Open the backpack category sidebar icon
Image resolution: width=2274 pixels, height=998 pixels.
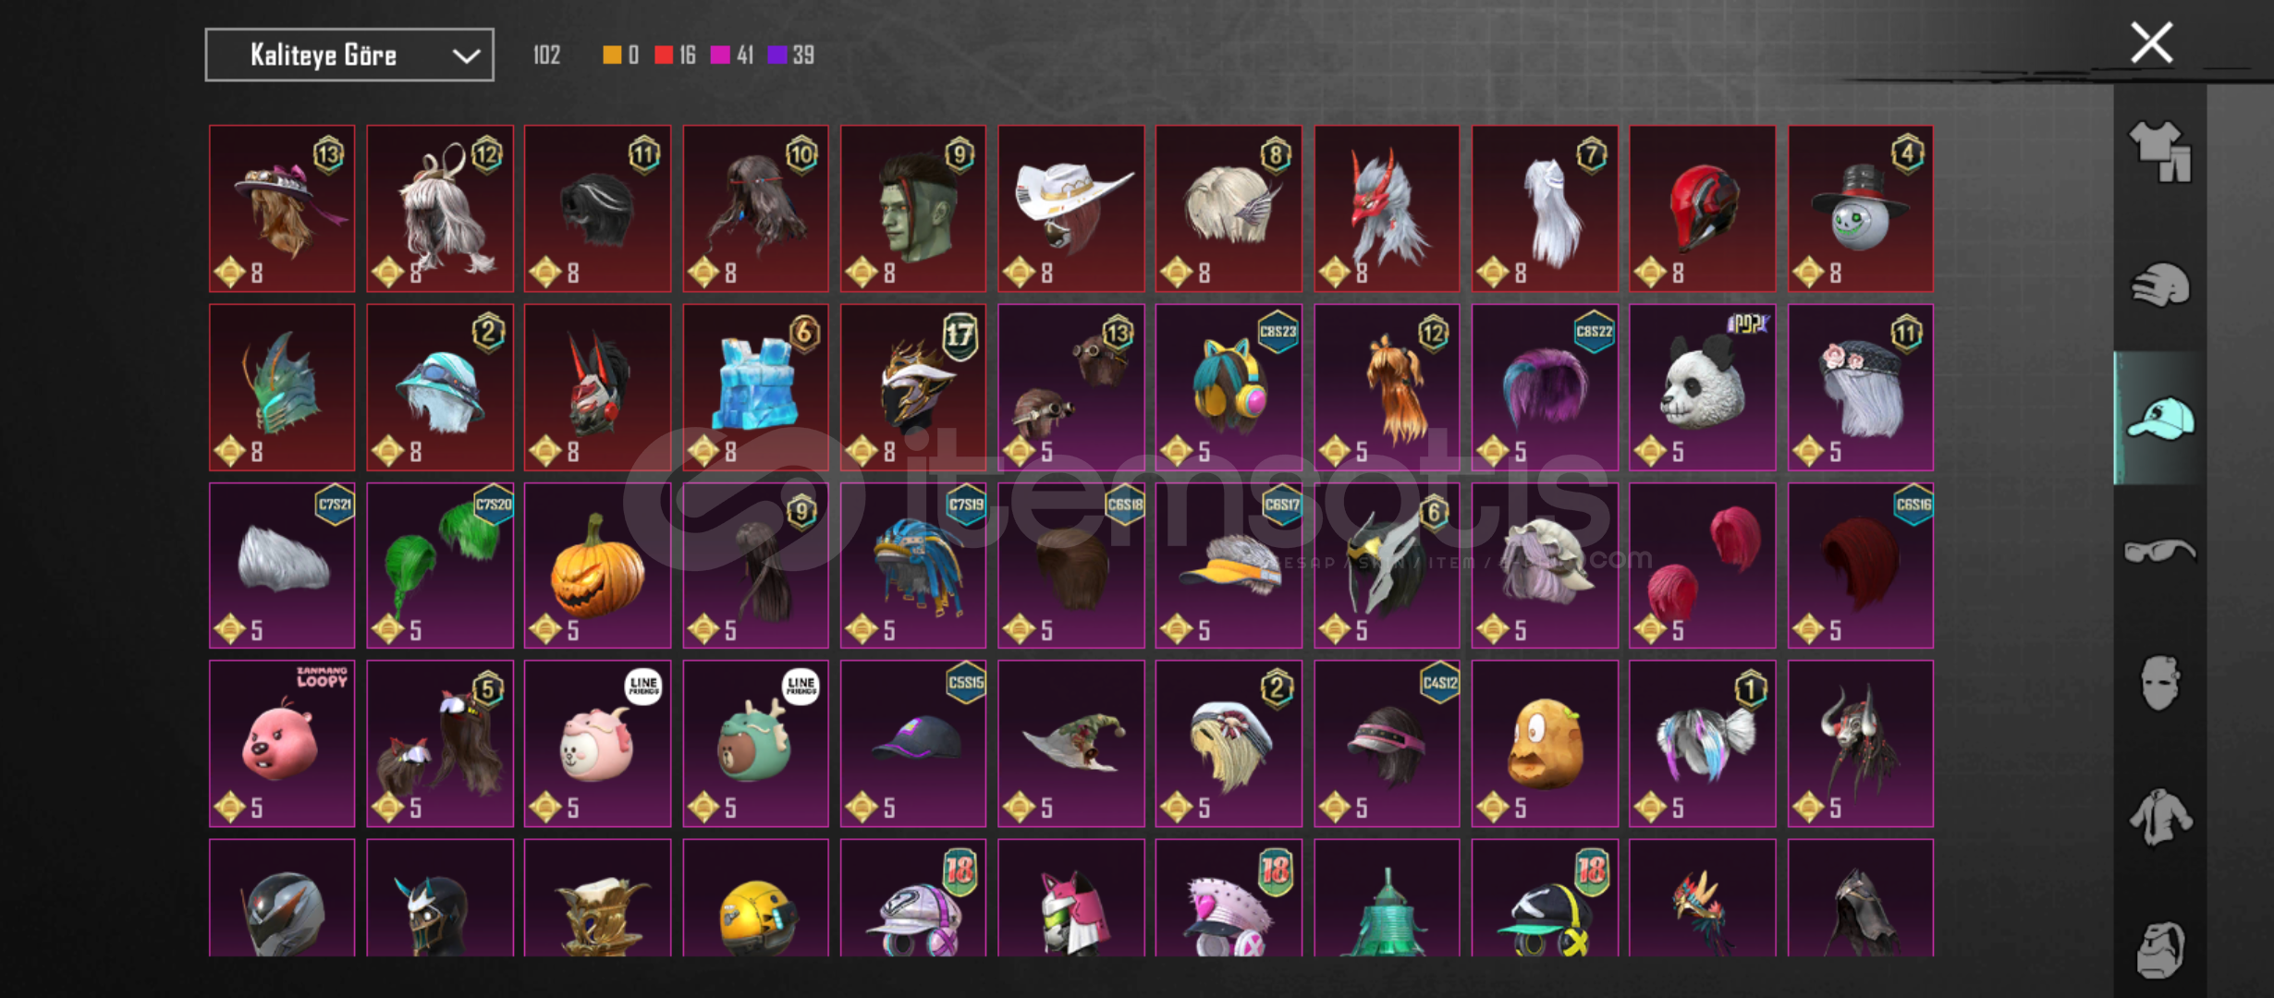tap(2160, 949)
